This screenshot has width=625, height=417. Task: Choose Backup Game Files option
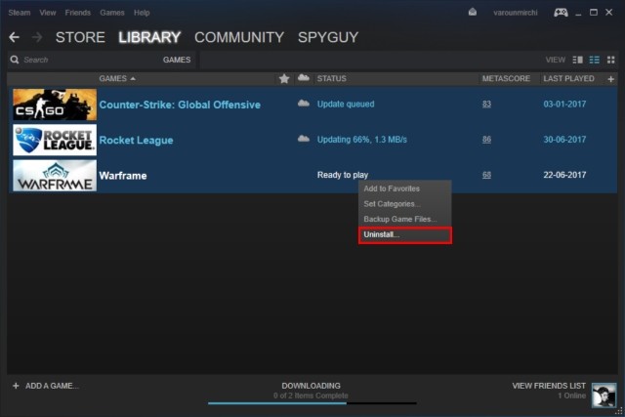pos(405,219)
